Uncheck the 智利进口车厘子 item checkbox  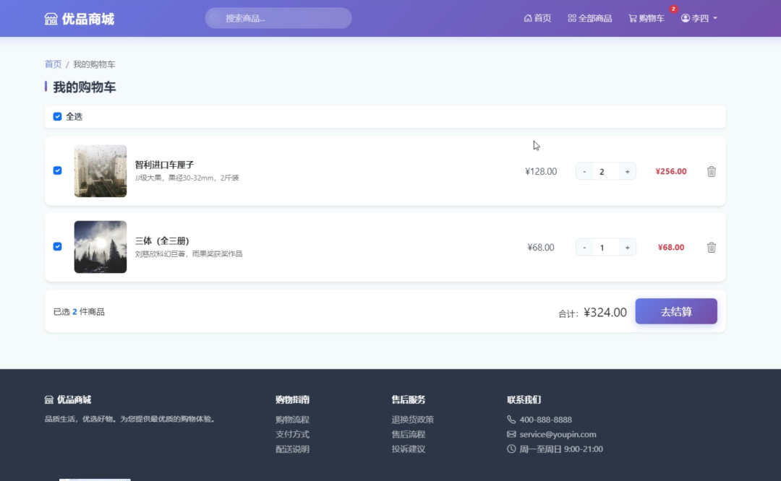point(57,170)
